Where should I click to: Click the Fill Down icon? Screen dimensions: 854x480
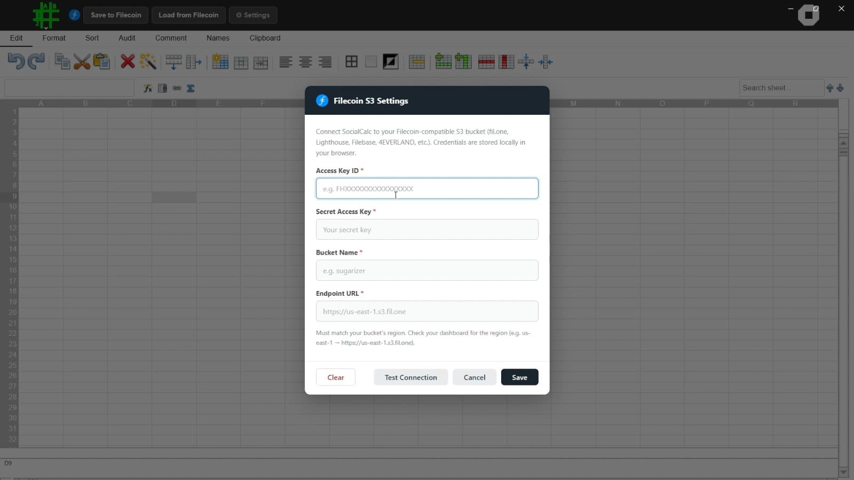(173, 61)
